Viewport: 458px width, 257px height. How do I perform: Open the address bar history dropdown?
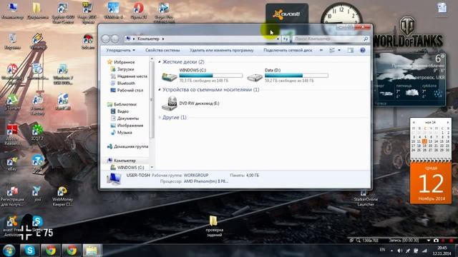(278, 39)
